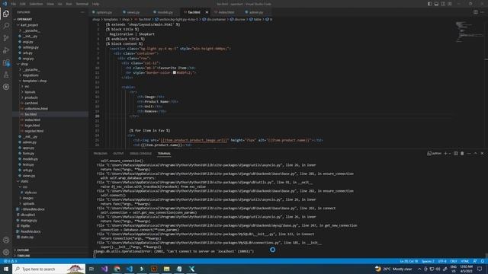Open Visual Studio purple icon on the taskbar
Screen dimensions: 488x274
point(104,269)
